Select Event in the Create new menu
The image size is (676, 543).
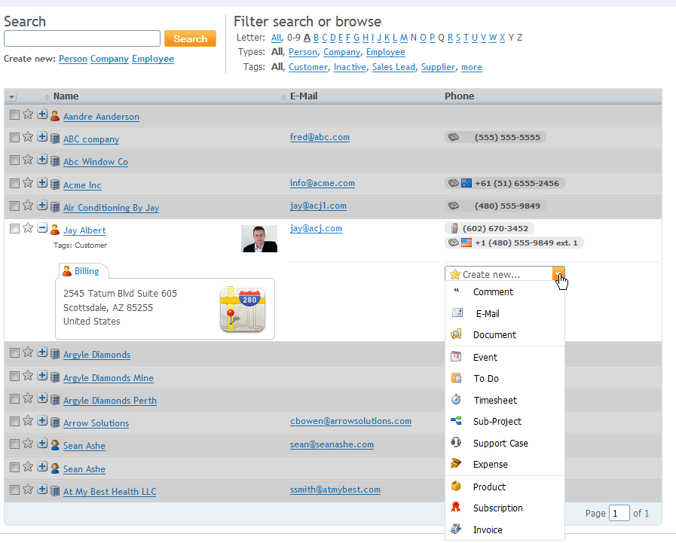coord(485,357)
